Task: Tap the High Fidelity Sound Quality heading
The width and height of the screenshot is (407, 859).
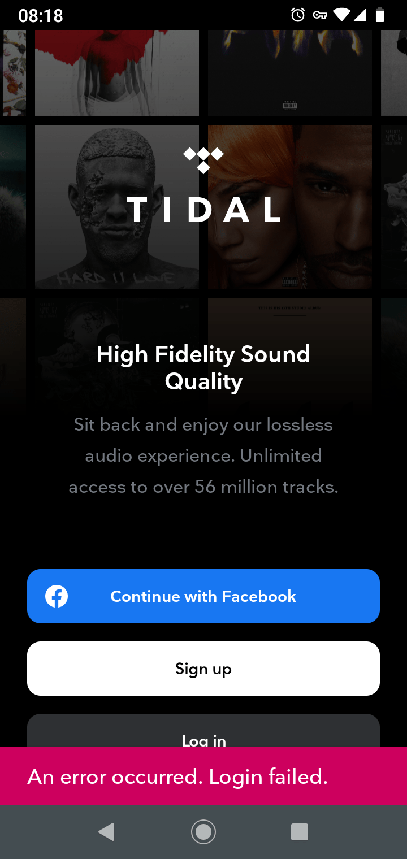Action: pyautogui.click(x=203, y=367)
